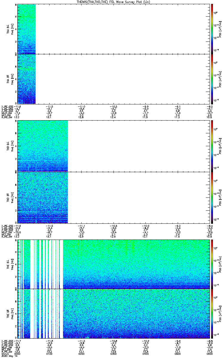Screen dimensions: 224x358
Task: Click the R_RE_SM row label under THE plots
Action: point(7,351)
